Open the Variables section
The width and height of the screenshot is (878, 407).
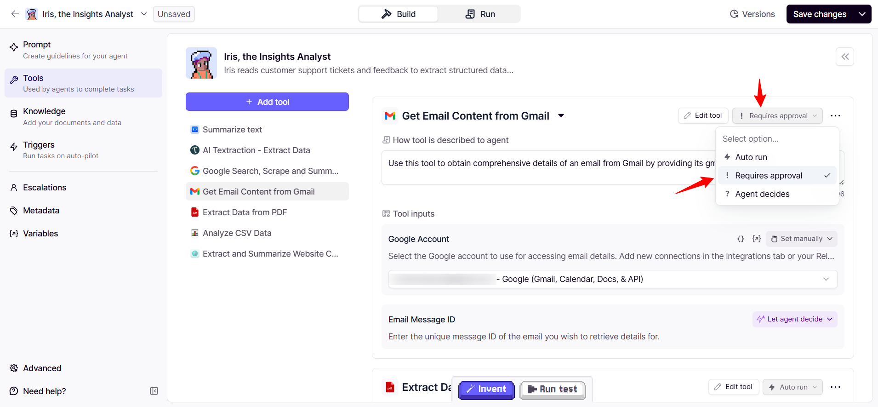point(83,234)
